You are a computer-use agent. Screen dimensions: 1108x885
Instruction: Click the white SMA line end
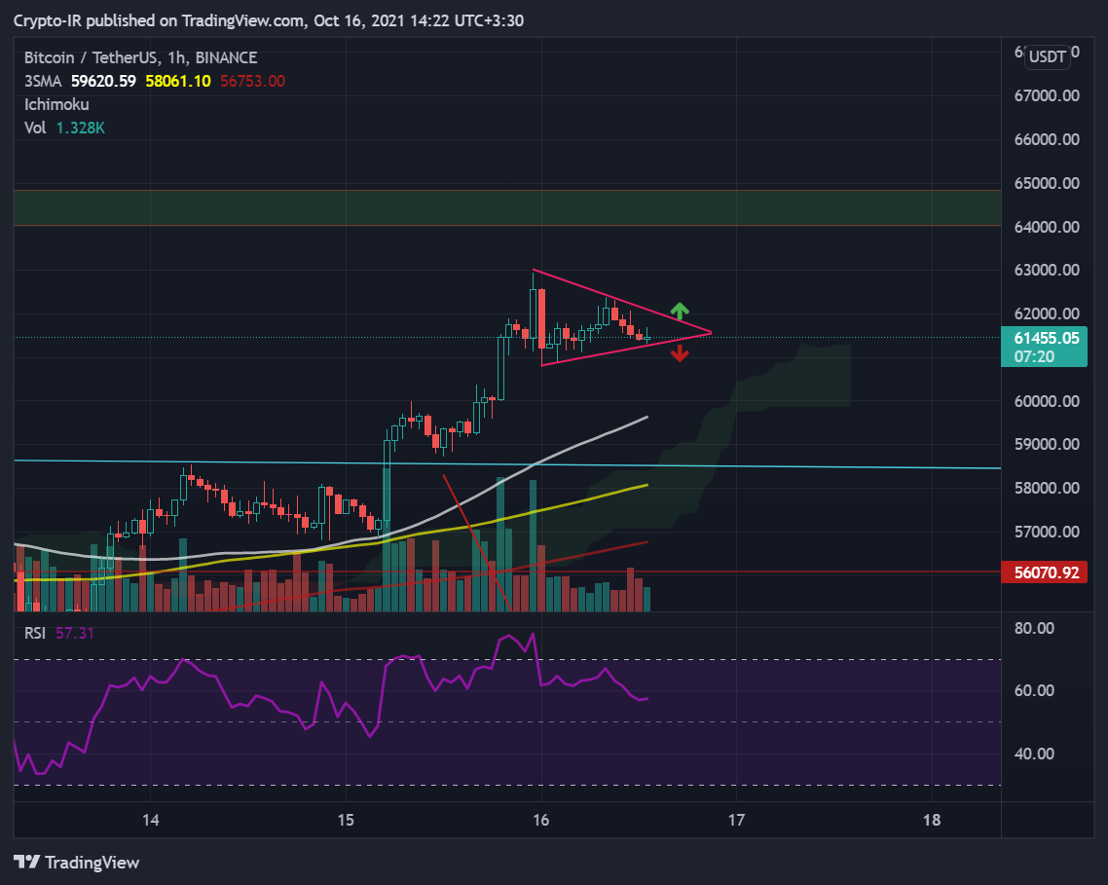tap(646, 418)
